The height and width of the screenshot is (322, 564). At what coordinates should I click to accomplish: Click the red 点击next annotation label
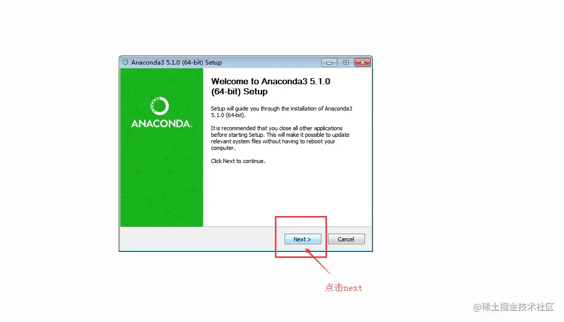344,288
